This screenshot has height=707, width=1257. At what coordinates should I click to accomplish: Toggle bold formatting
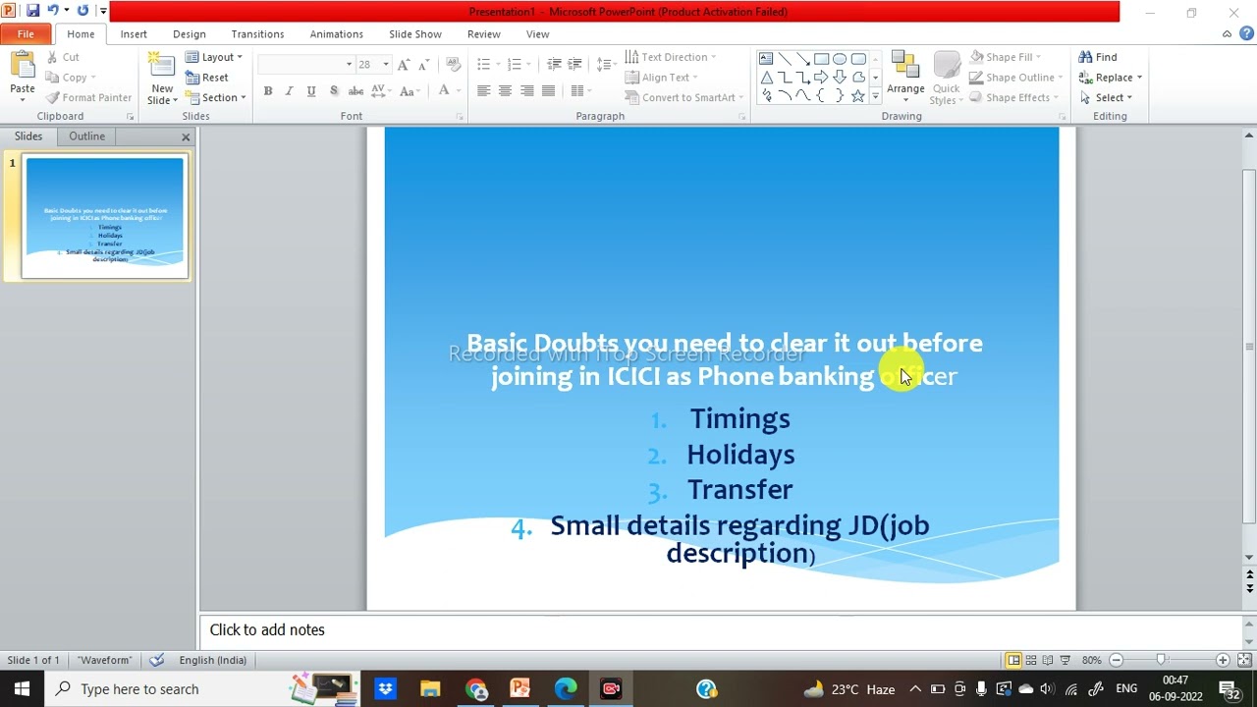click(267, 91)
